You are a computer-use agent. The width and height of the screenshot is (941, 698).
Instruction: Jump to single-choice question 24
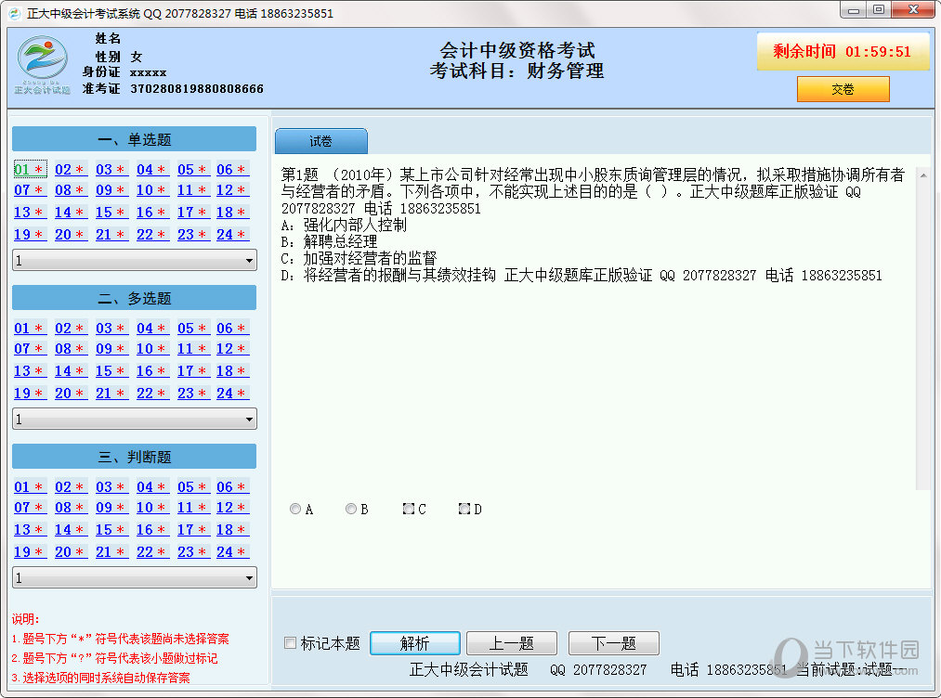point(233,234)
